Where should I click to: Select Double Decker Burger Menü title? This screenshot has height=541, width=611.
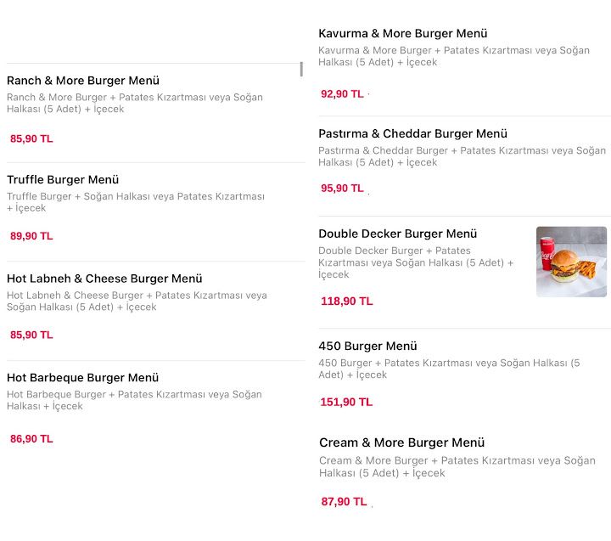(397, 234)
